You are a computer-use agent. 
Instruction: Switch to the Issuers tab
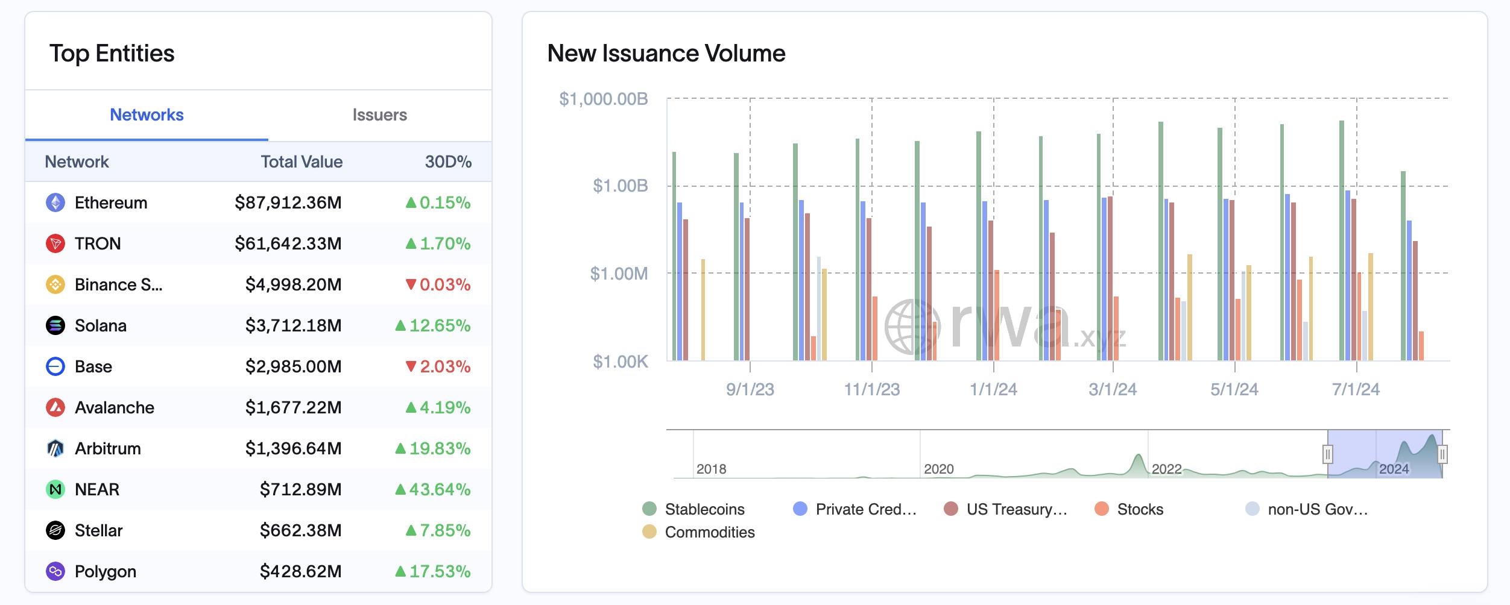(379, 115)
